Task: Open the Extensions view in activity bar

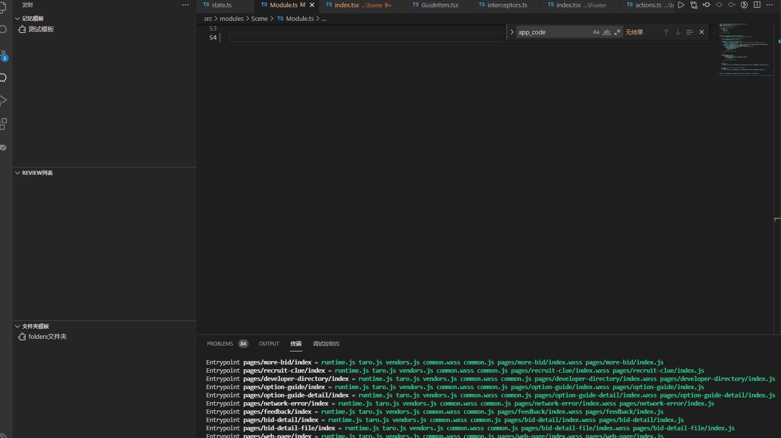Action: point(3,124)
